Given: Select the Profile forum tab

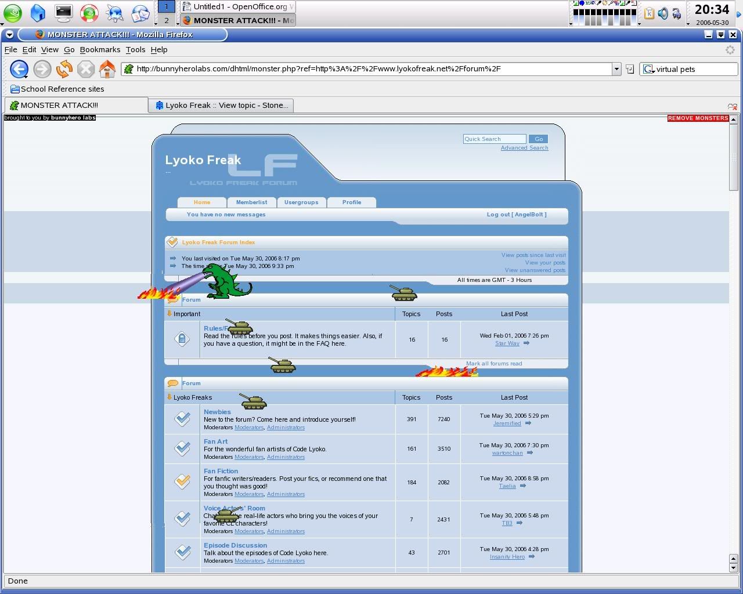Looking at the screenshot, I should (x=352, y=202).
